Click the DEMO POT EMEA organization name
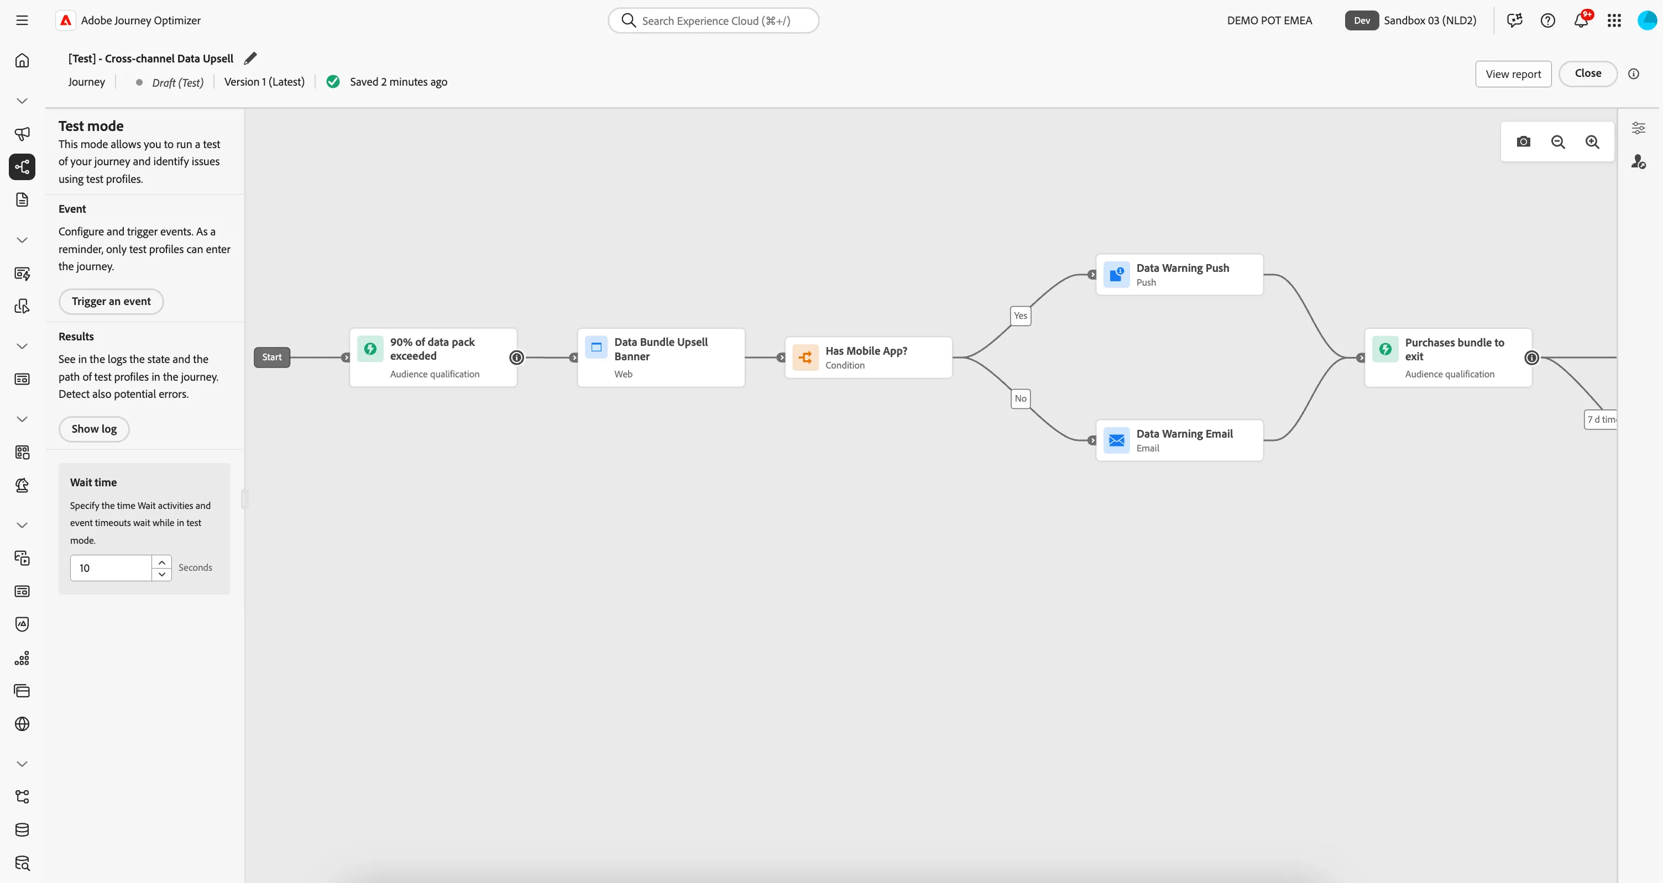Image resolution: width=1663 pixels, height=883 pixels. click(1269, 20)
